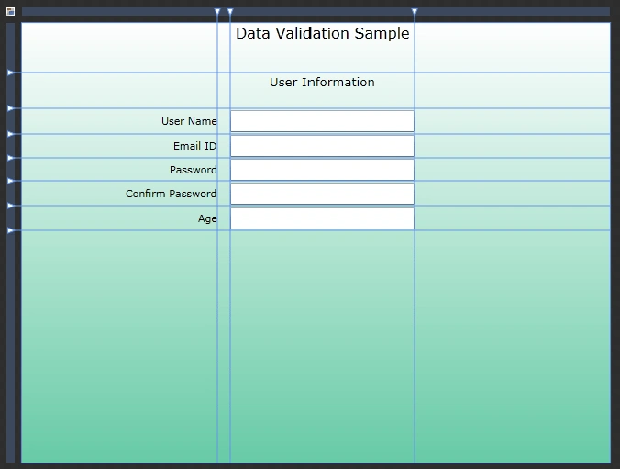Click the Age input field
Image resolution: width=620 pixels, height=469 pixels.
[322, 218]
